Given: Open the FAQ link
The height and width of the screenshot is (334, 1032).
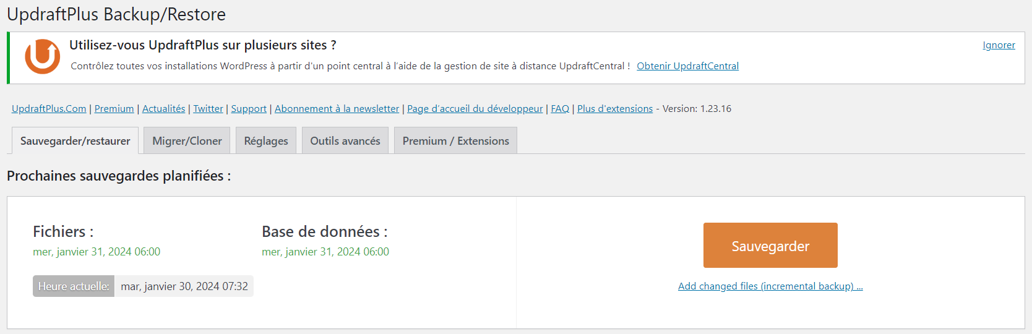Looking at the screenshot, I should click(x=560, y=109).
